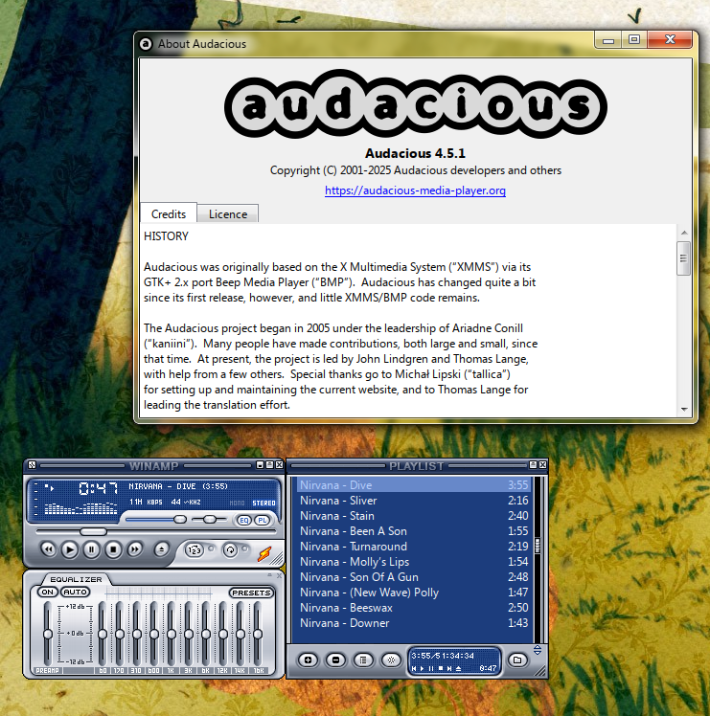This screenshot has width=710, height=716.
Task: Click the song position seek bar
Action: click(156, 531)
